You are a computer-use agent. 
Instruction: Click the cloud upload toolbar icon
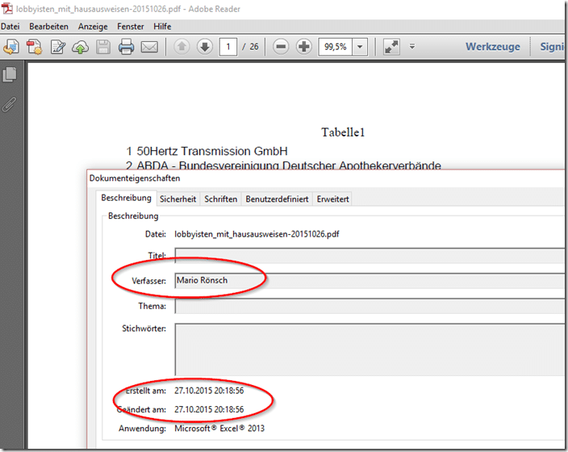pos(81,47)
